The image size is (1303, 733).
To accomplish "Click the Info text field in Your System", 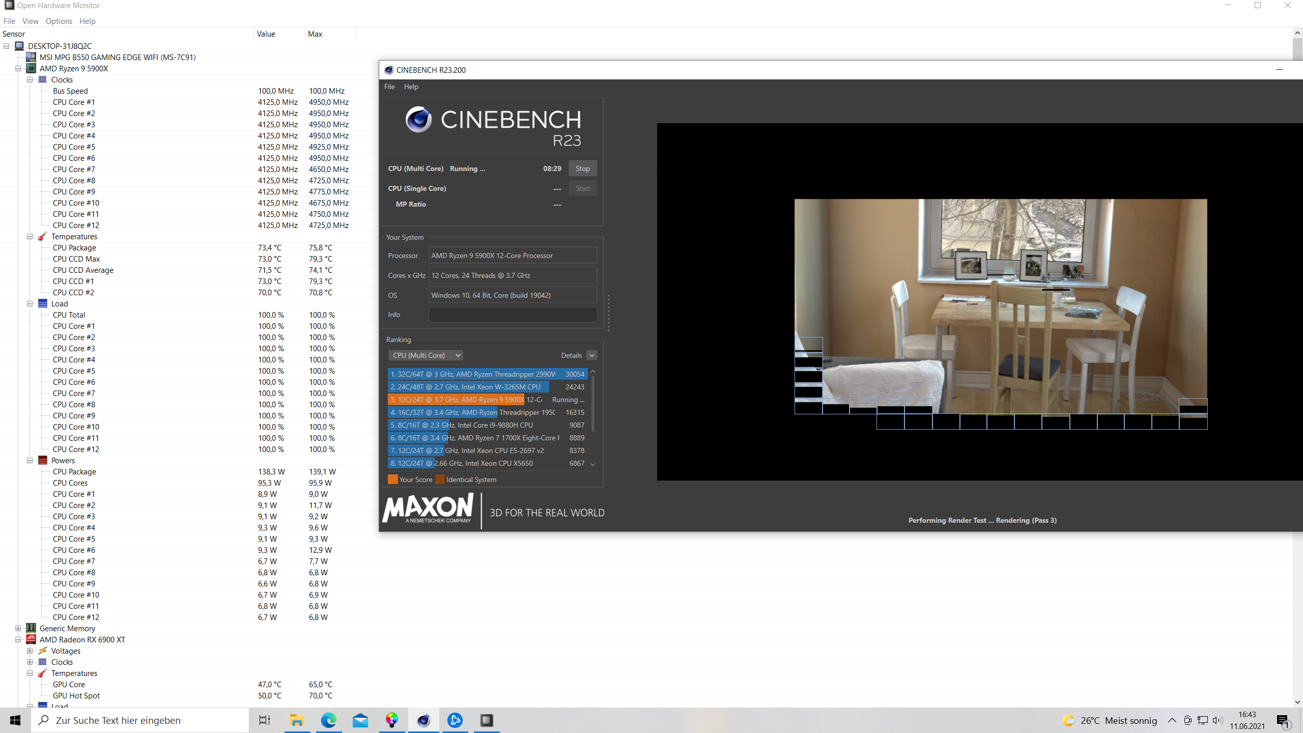I will coord(513,315).
